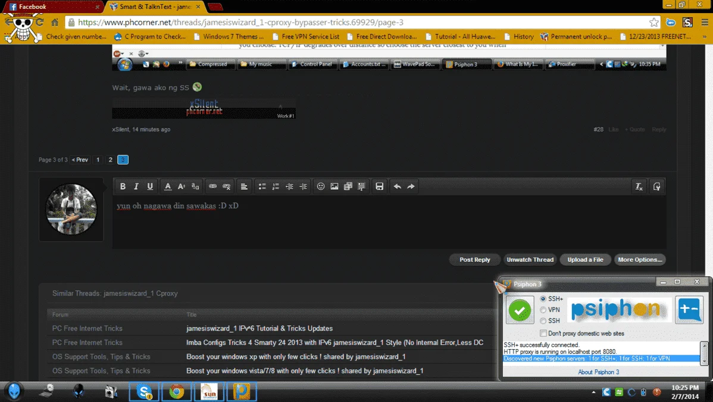Open xSilent user profile link

coord(120,129)
